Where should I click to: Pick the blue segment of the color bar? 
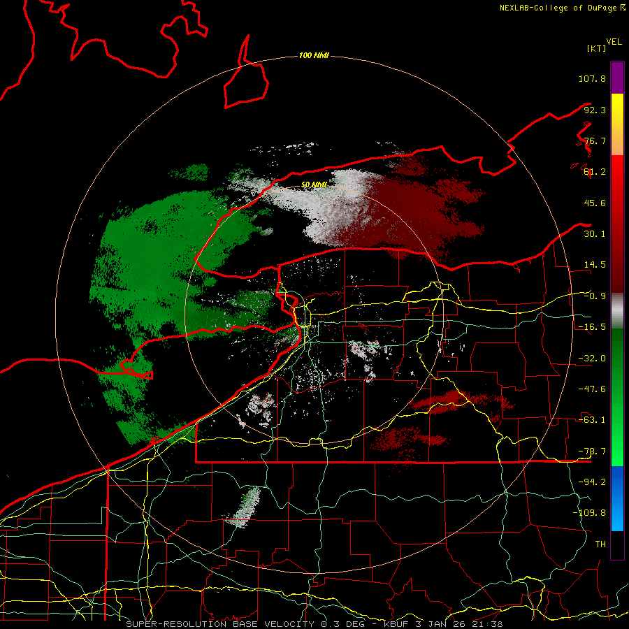(617, 498)
